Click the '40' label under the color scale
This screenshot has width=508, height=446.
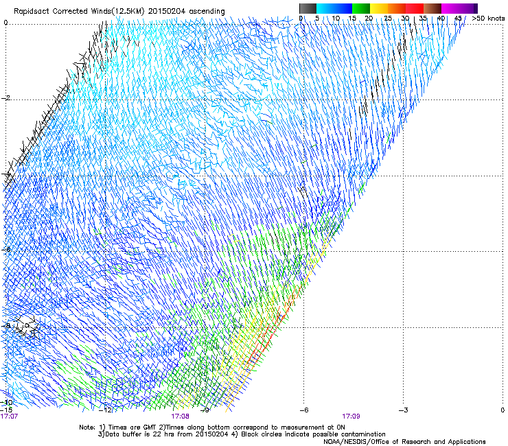click(441, 19)
